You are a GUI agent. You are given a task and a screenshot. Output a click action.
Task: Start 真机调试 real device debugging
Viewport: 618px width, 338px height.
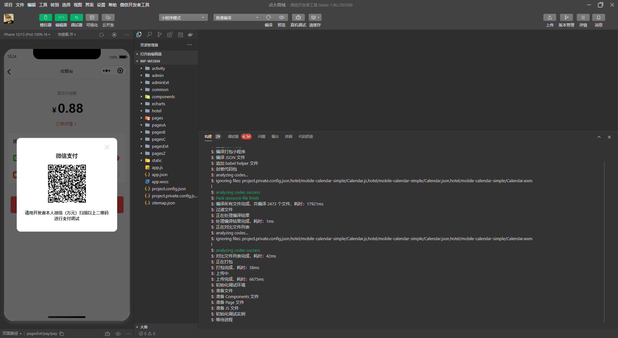point(298,17)
